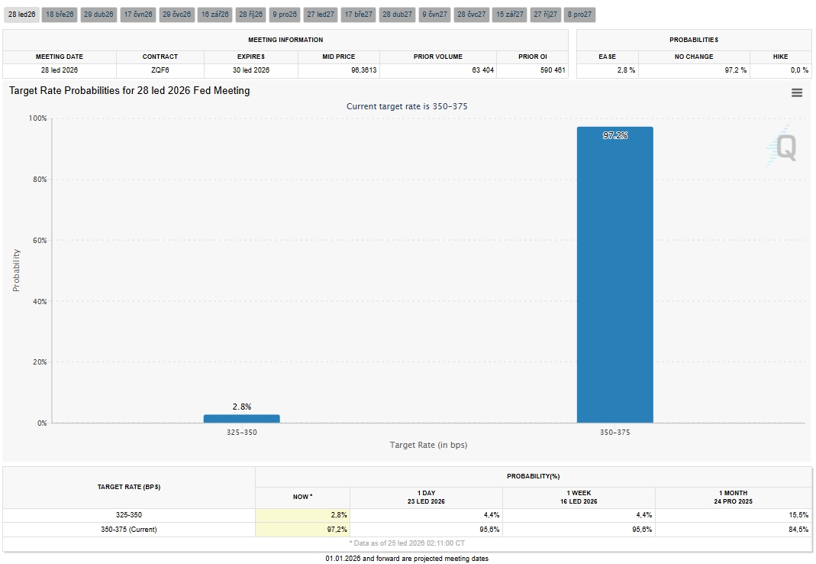
Task: Select the 28 říj26 meeting tab
Action: pyautogui.click(x=251, y=15)
